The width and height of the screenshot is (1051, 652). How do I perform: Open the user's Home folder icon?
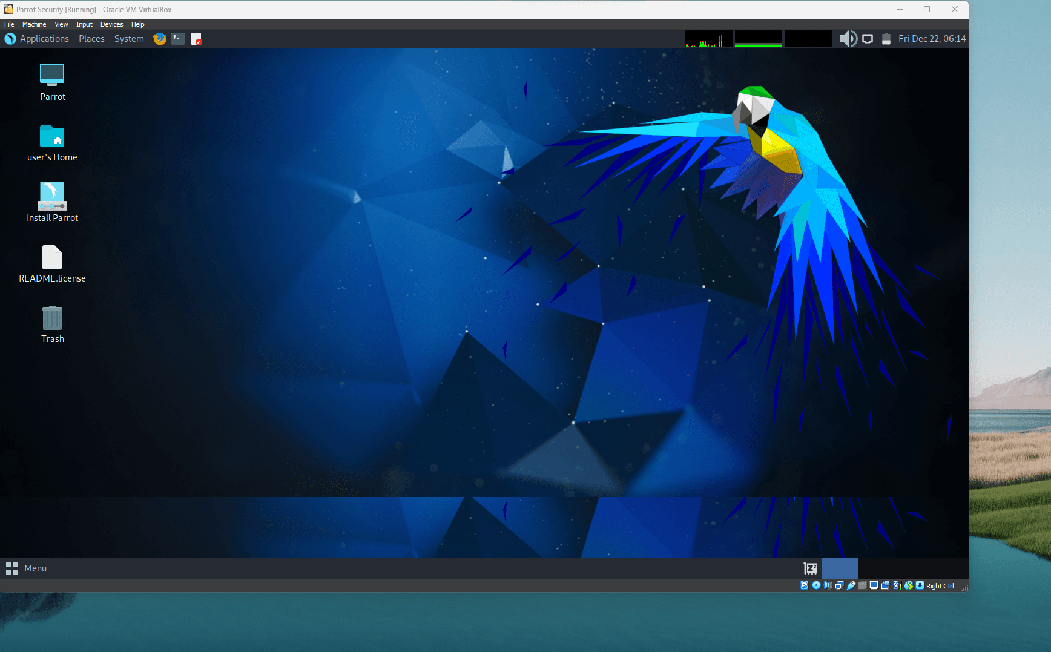(52, 143)
